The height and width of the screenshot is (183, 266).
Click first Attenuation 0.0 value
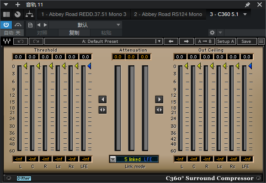(x=118, y=57)
